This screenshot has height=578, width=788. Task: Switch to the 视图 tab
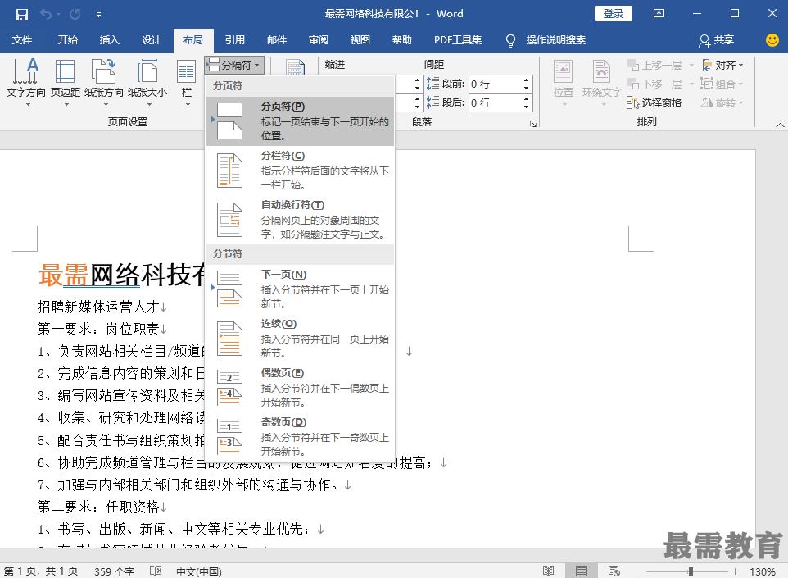click(360, 39)
